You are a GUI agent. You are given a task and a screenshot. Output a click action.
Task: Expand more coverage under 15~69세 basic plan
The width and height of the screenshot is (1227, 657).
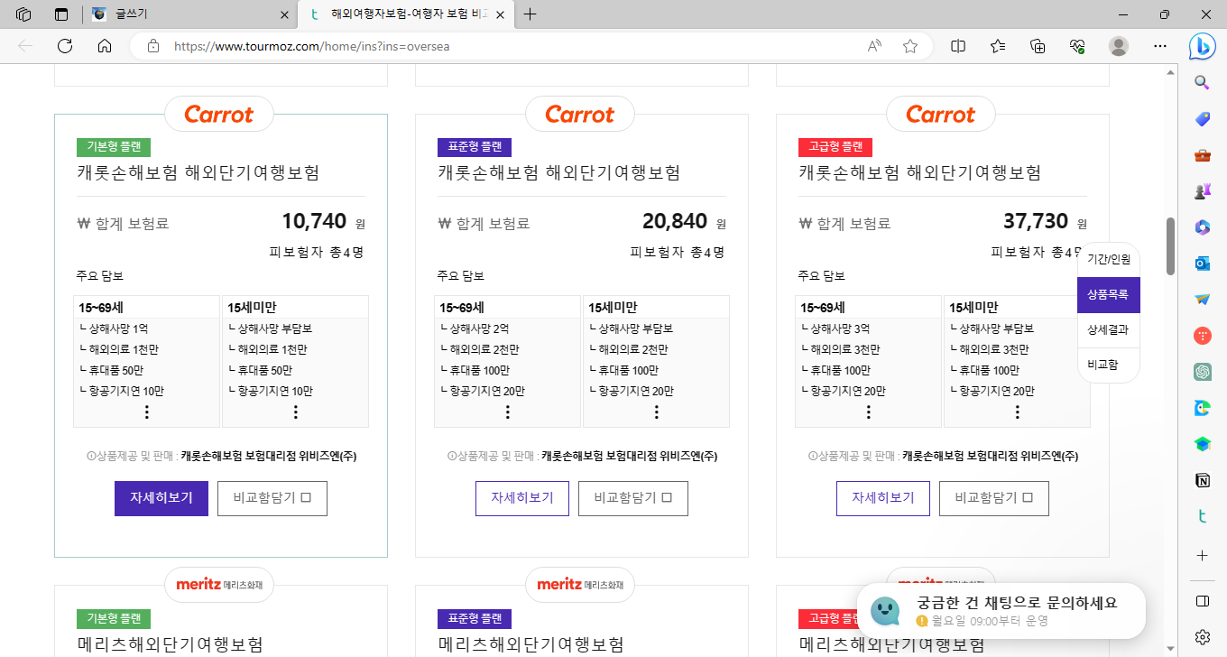pos(146,411)
